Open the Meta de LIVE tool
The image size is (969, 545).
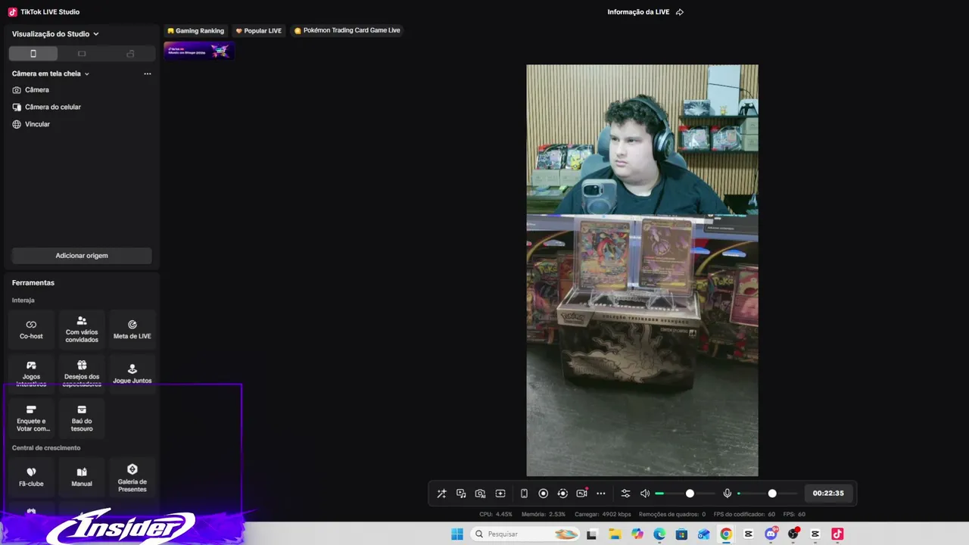[x=132, y=329]
